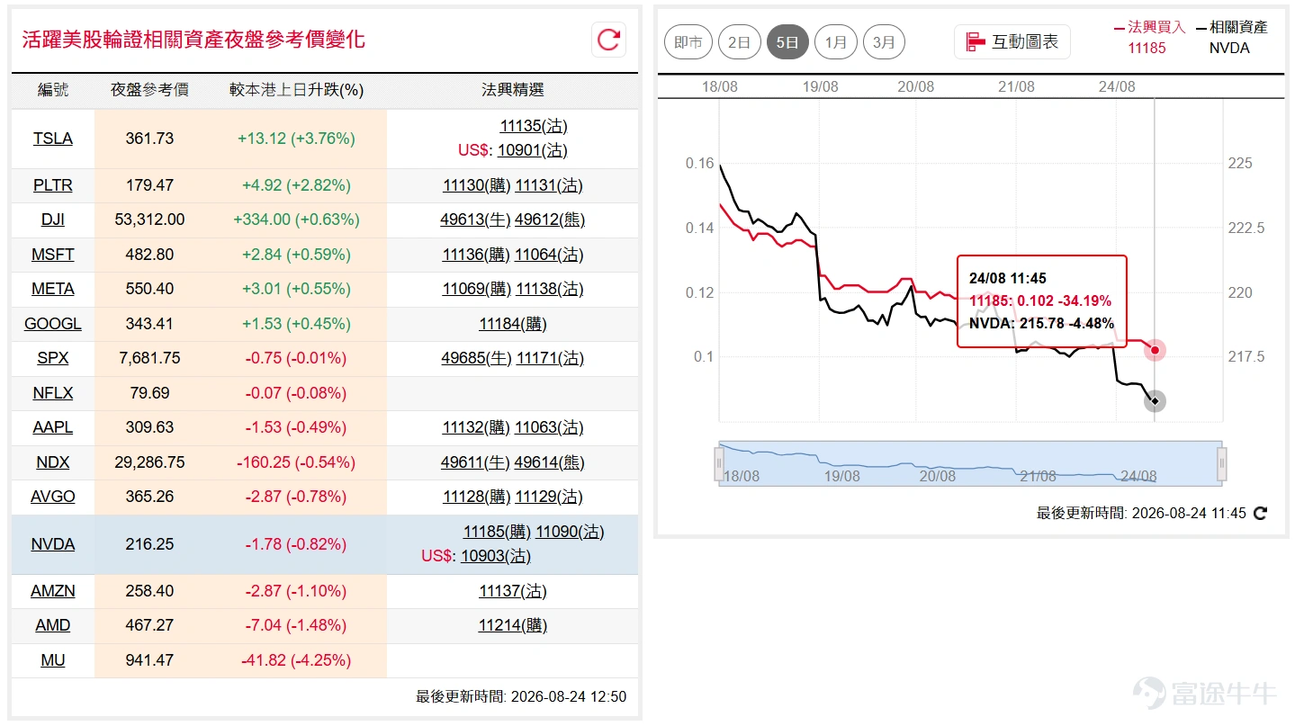The image size is (1295, 726).
Task: Open the MU underlying link
Action: coord(53,660)
